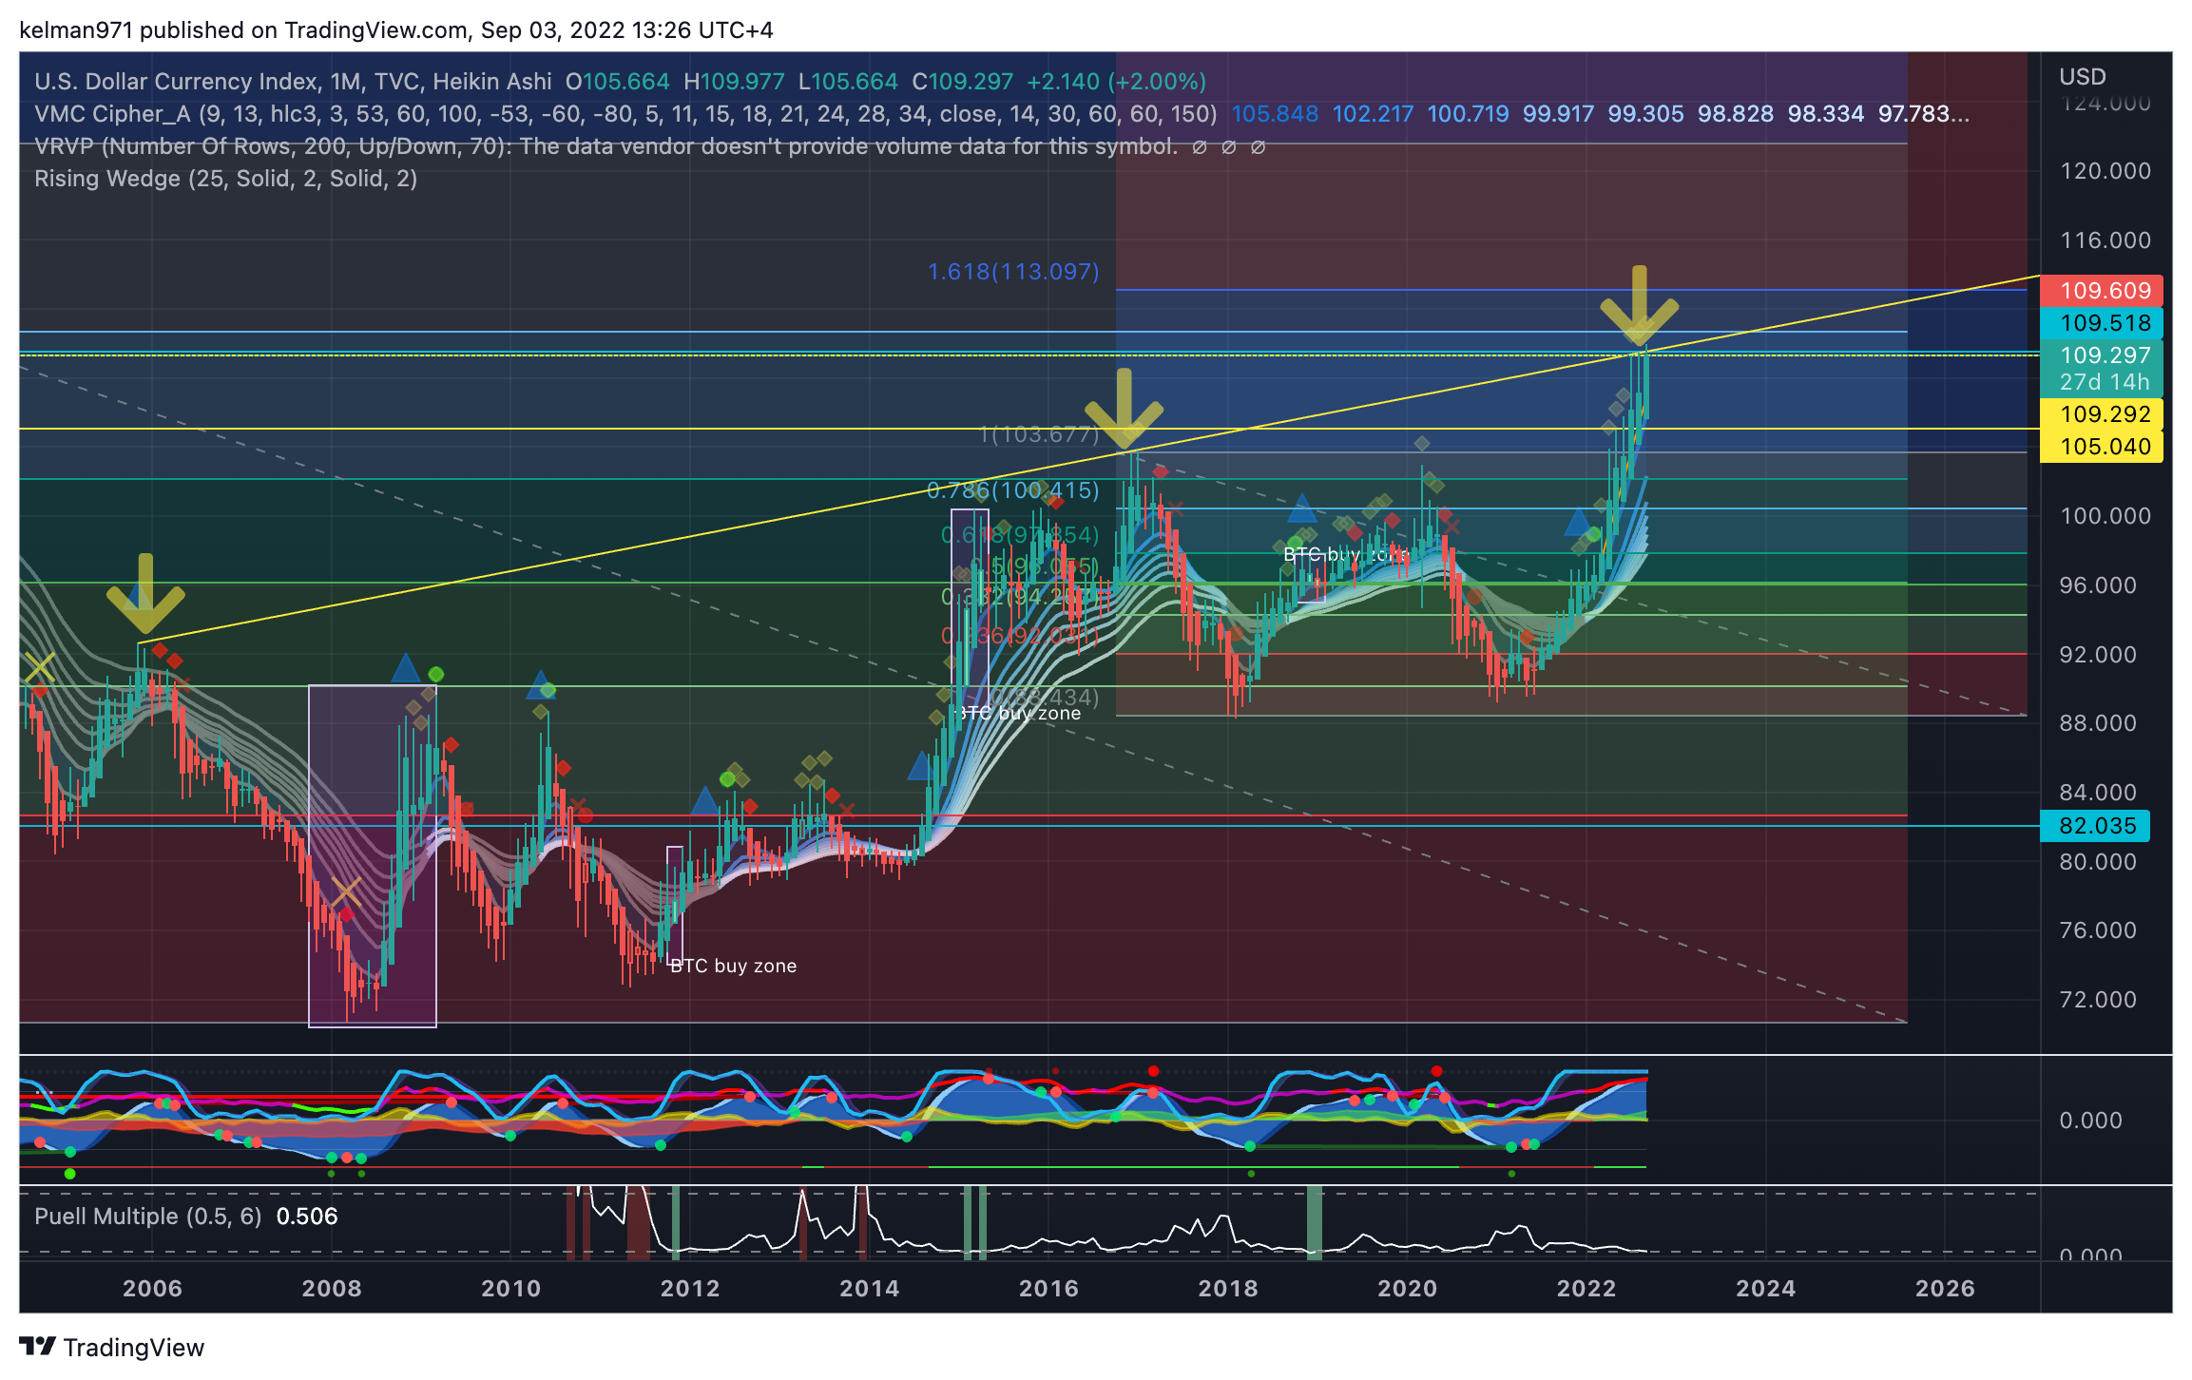Click the yellow 109.292 price label

[x=2102, y=414]
